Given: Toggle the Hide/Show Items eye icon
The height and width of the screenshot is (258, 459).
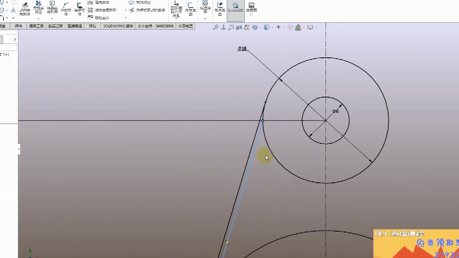Looking at the screenshot, I should click(278, 27).
